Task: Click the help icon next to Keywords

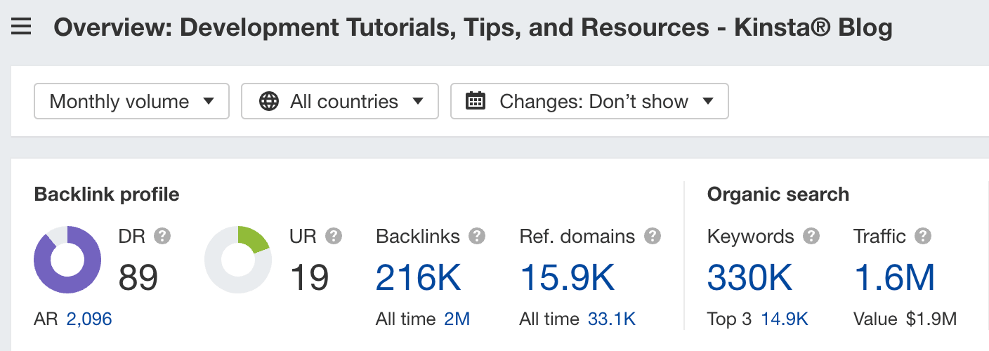Action: tap(811, 236)
